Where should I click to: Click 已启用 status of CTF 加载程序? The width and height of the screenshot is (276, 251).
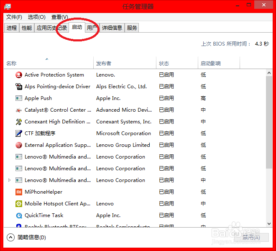click(x=166, y=133)
